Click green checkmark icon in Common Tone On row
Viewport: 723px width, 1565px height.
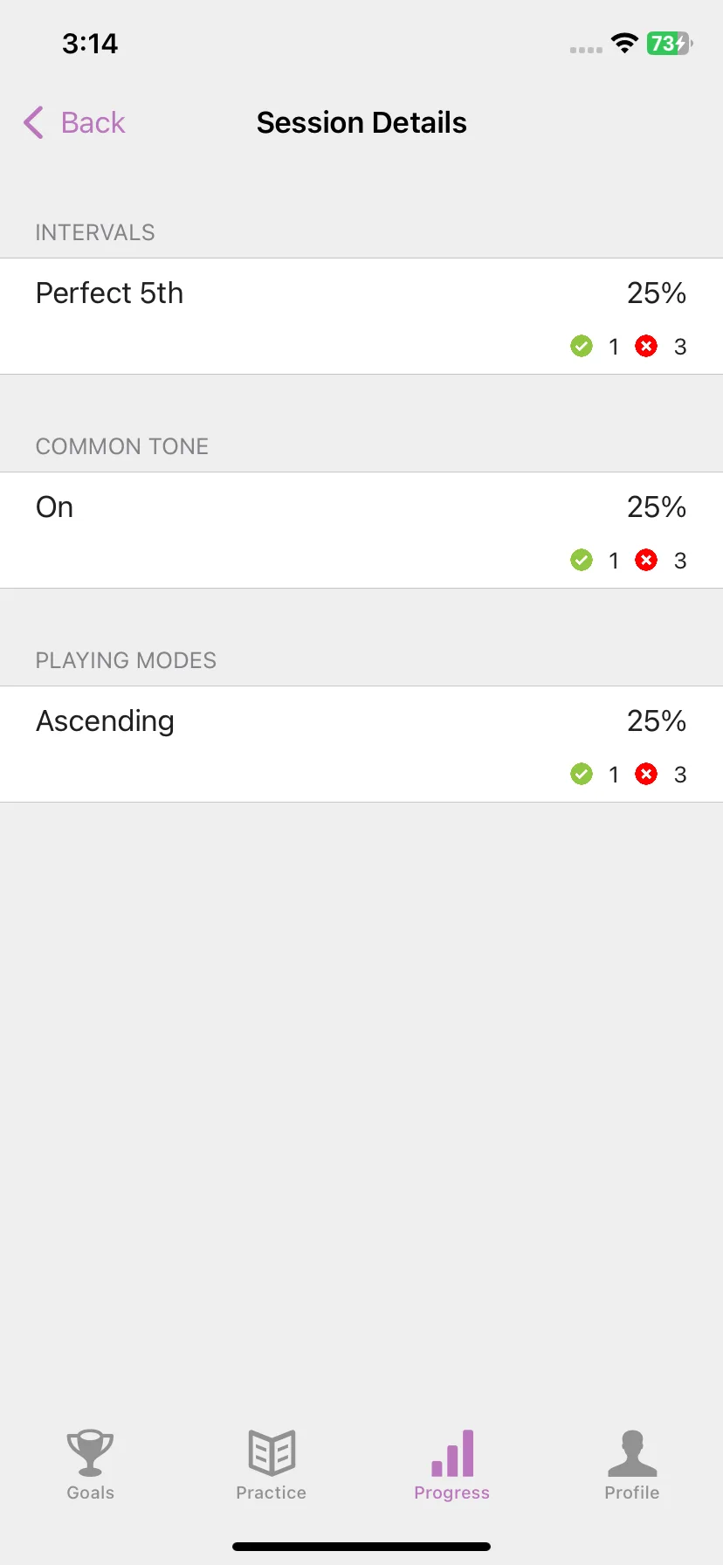[x=582, y=560]
